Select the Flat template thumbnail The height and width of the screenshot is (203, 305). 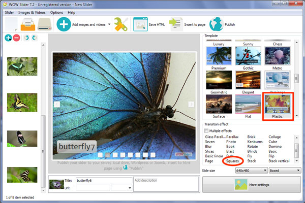(x=248, y=104)
